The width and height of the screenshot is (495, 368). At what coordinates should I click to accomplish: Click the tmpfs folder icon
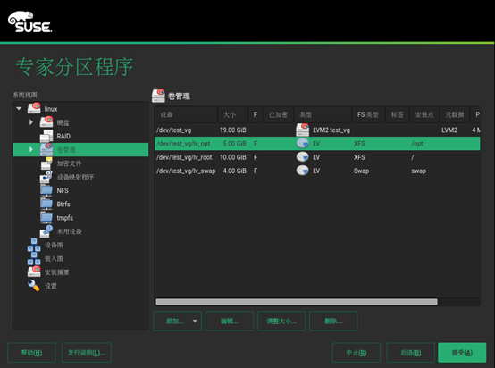46,217
